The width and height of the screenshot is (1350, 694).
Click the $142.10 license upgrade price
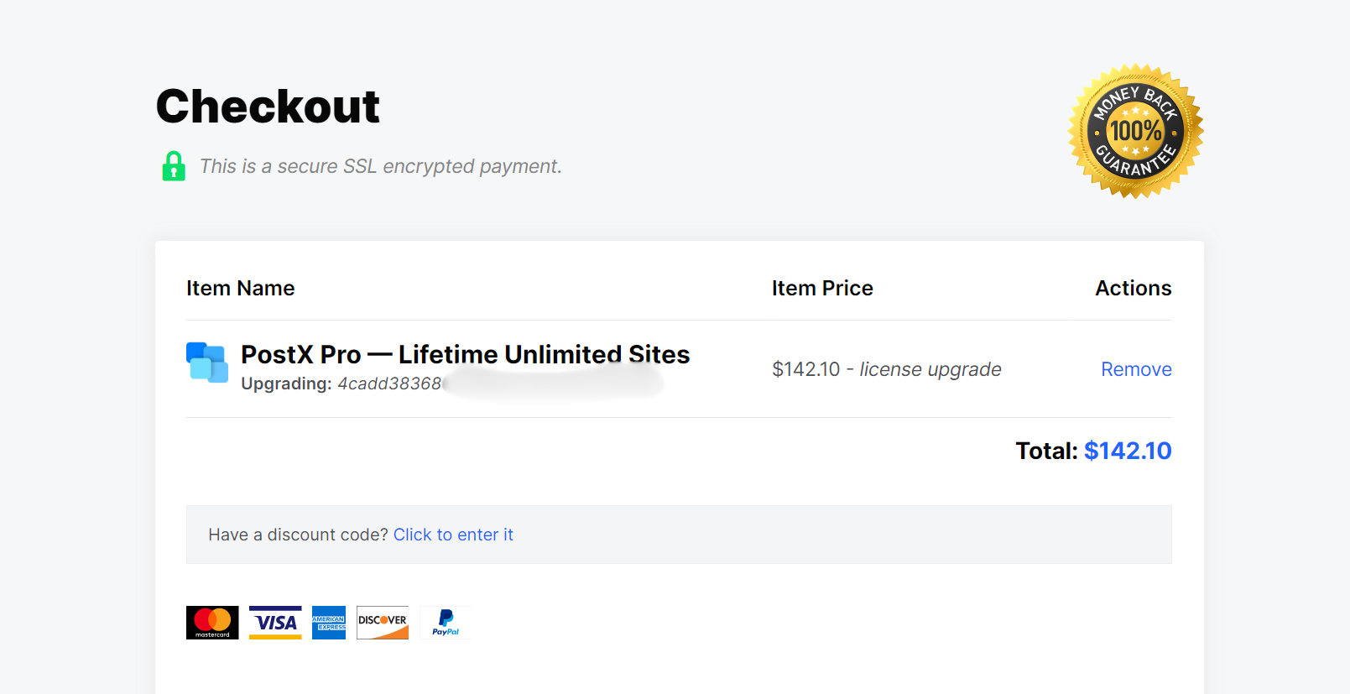click(886, 369)
